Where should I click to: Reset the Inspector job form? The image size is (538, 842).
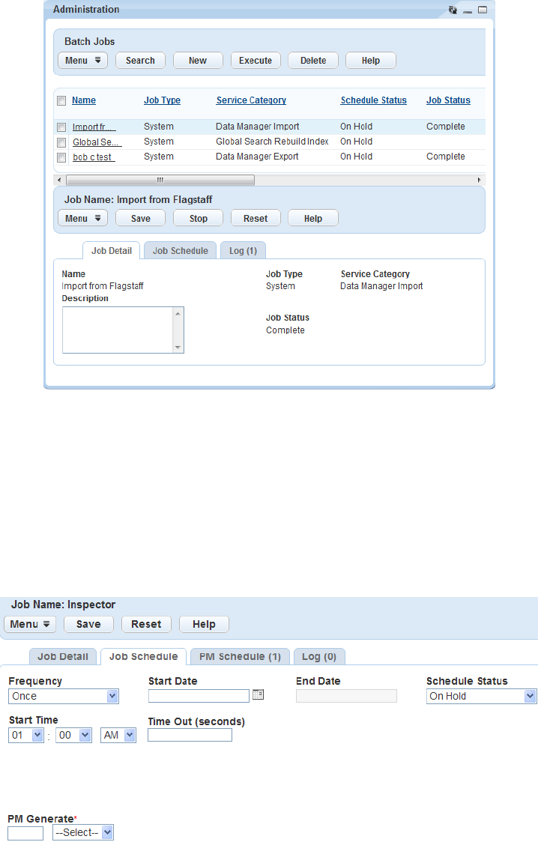pyautogui.click(x=146, y=624)
